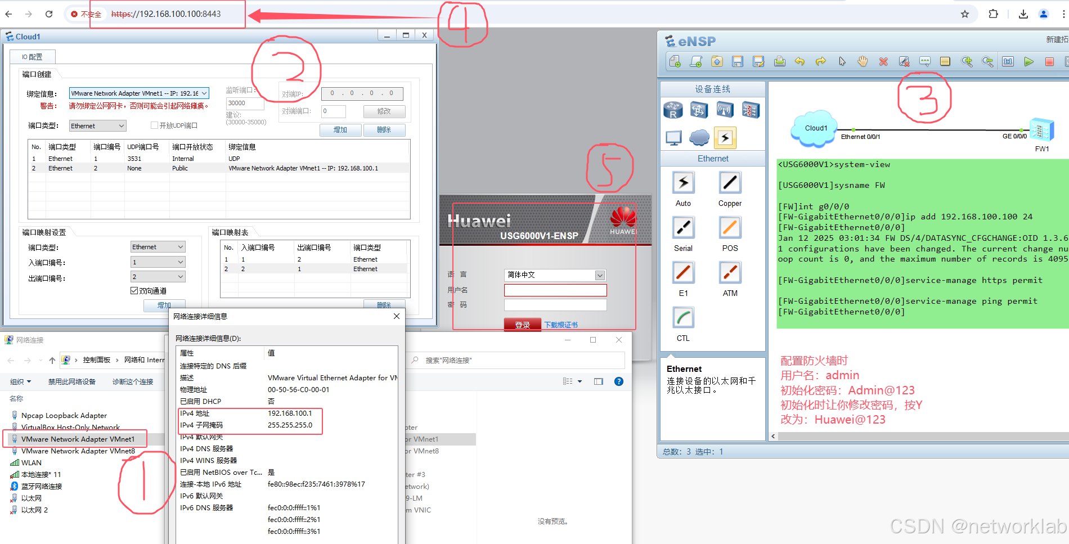This screenshot has width=1069, height=544.
Task: Click the 增加 button in 端口创建
Action: 340,130
